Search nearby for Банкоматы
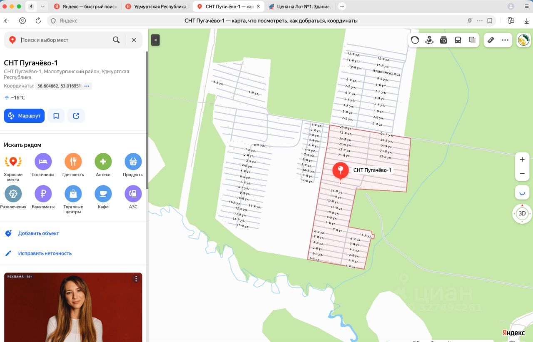 click(43, 197)
